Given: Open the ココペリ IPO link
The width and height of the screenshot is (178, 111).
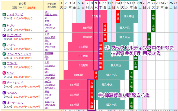Looking at the screenshot, I should tap(12, 63).
